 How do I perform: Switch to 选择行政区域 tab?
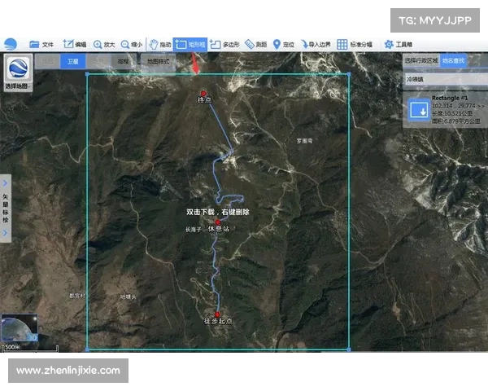point(421,60)
